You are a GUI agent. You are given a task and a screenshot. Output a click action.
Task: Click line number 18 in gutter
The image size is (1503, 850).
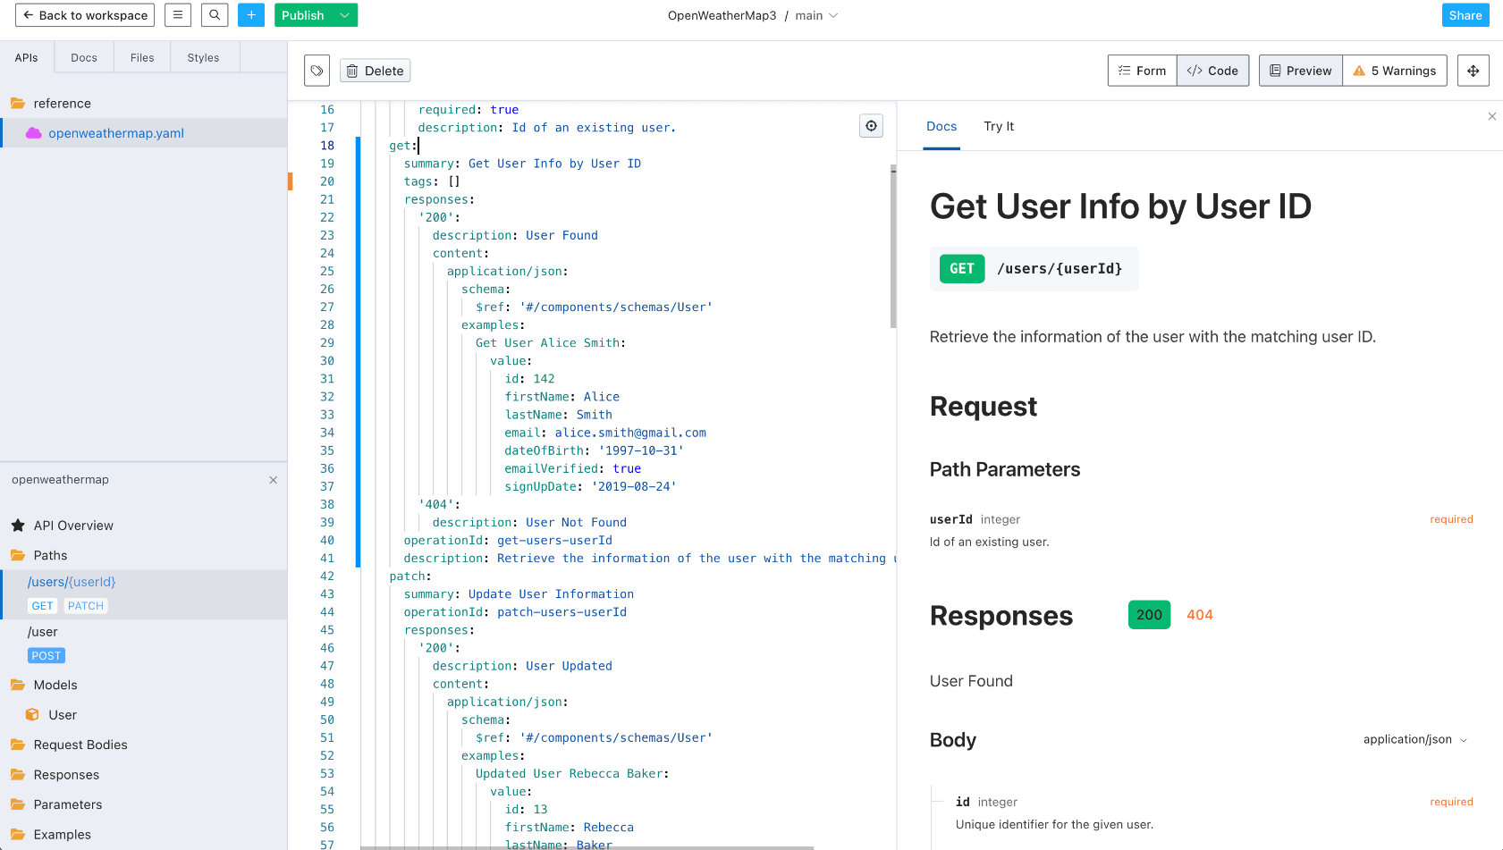pos(327,146)
